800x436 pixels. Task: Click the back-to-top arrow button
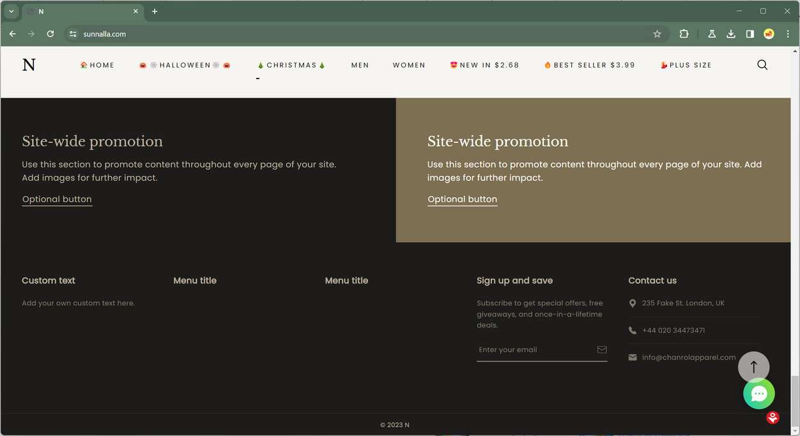coord(754,367)
